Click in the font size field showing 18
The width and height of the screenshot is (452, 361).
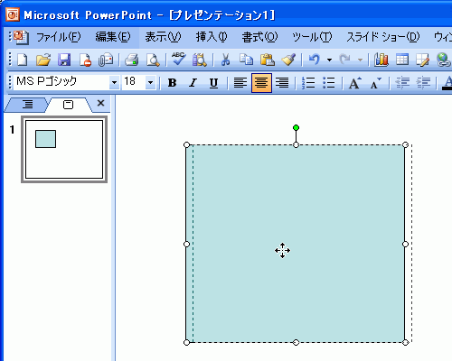point(134,82)
